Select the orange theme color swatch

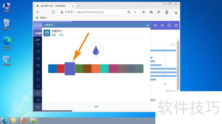click(x=96, y=69)
